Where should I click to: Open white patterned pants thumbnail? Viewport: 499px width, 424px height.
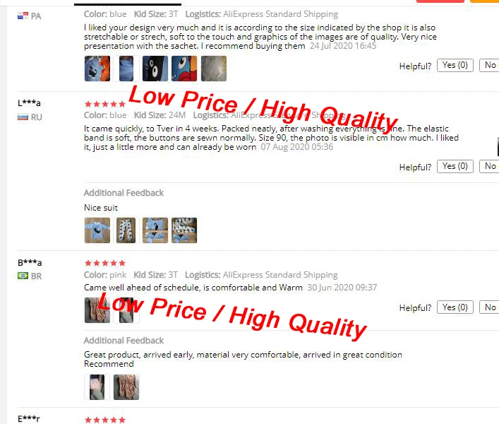[126, 230]
